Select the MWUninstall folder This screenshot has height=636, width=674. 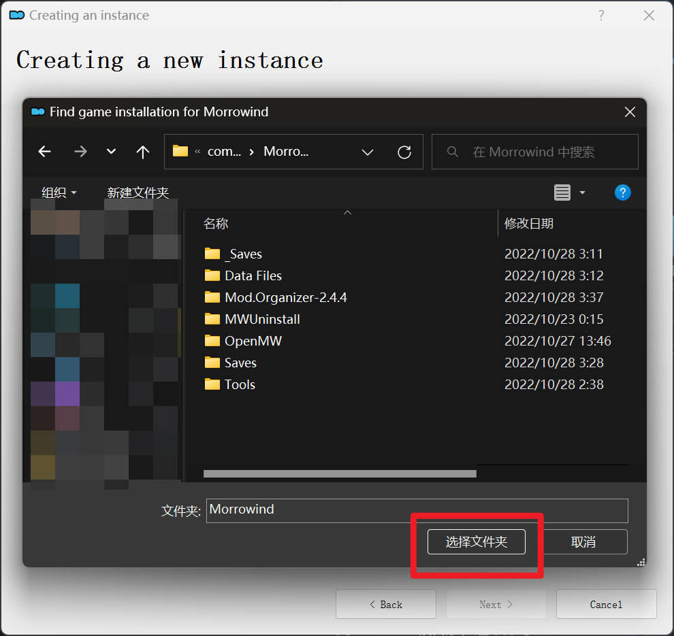tap(253, 319)
